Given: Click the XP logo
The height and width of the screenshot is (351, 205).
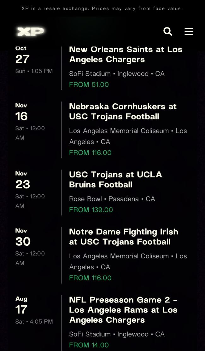Looking at the screenshot, I should click(x=31, y=32).
